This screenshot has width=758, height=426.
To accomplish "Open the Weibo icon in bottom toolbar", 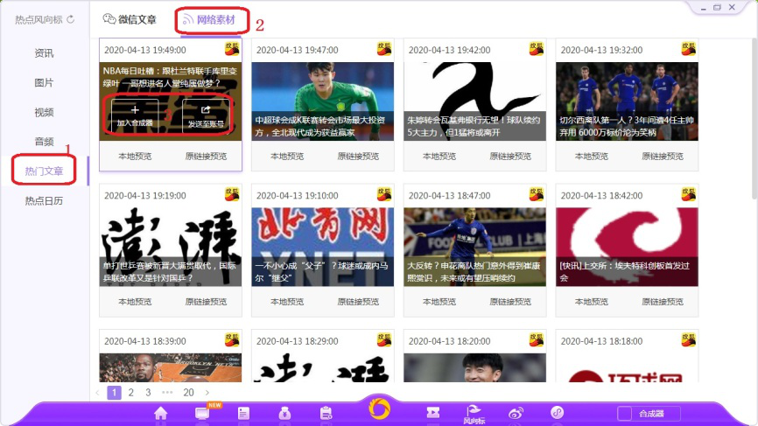I will (516, 414).
